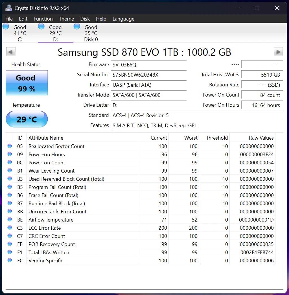Open the Disk menu

pyautogui.click(x=85, y=19)
